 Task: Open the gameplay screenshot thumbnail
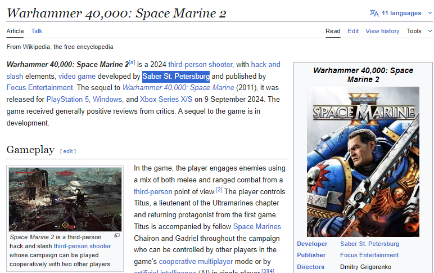65,199
